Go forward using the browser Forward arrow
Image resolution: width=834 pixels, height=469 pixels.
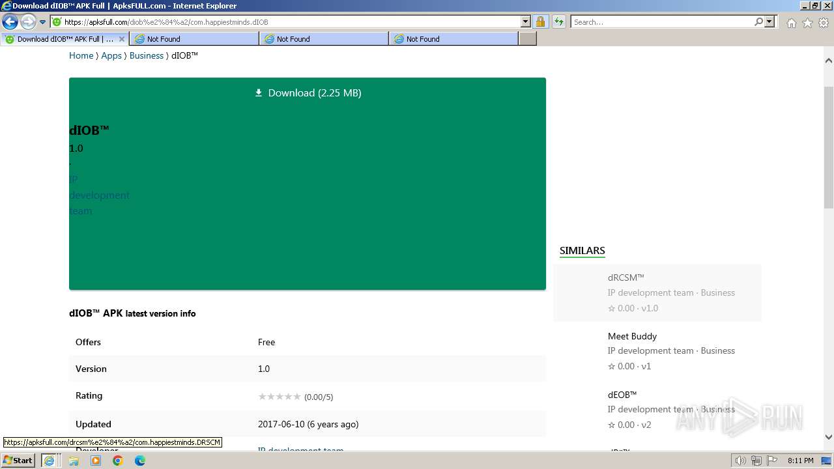[x=28, y=22]
